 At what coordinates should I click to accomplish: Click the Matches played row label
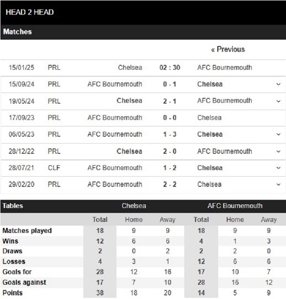[27, 230]
